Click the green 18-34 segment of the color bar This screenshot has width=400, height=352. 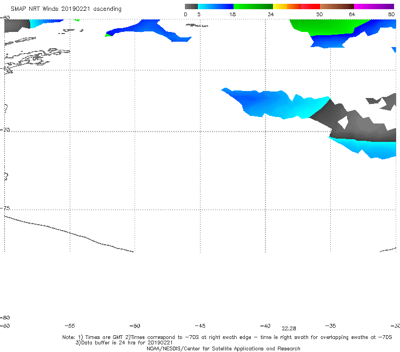tap(253, 6)
